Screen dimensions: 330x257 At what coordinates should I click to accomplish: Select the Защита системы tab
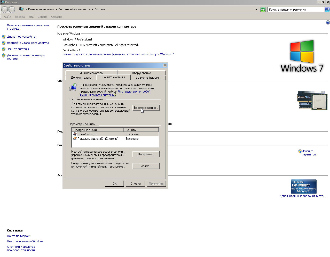(114, 77)
